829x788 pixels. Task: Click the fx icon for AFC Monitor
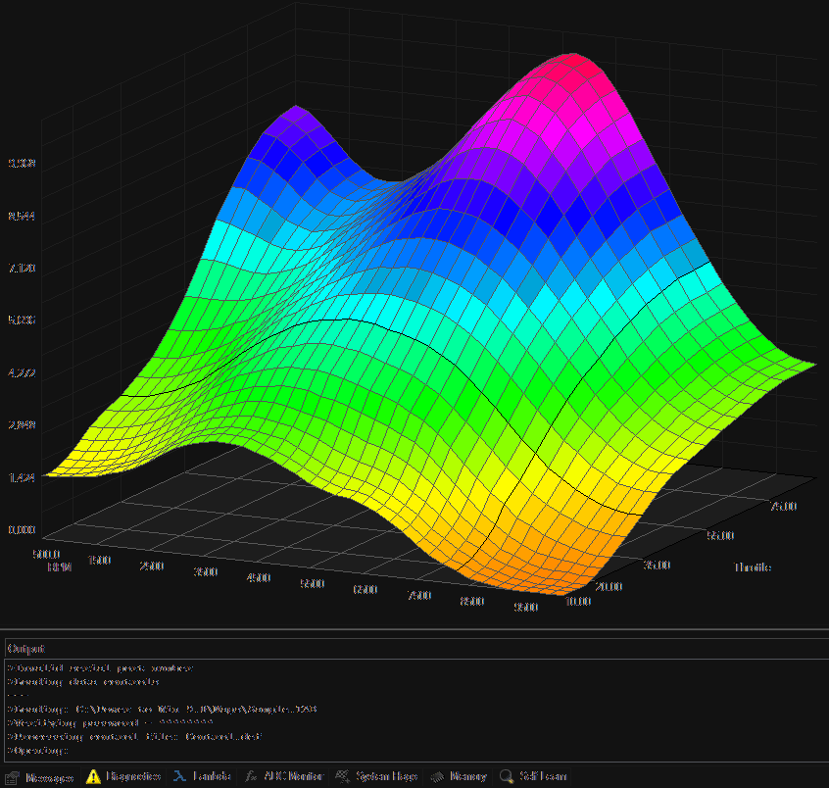pyautogui.click(x=252, y=776)
